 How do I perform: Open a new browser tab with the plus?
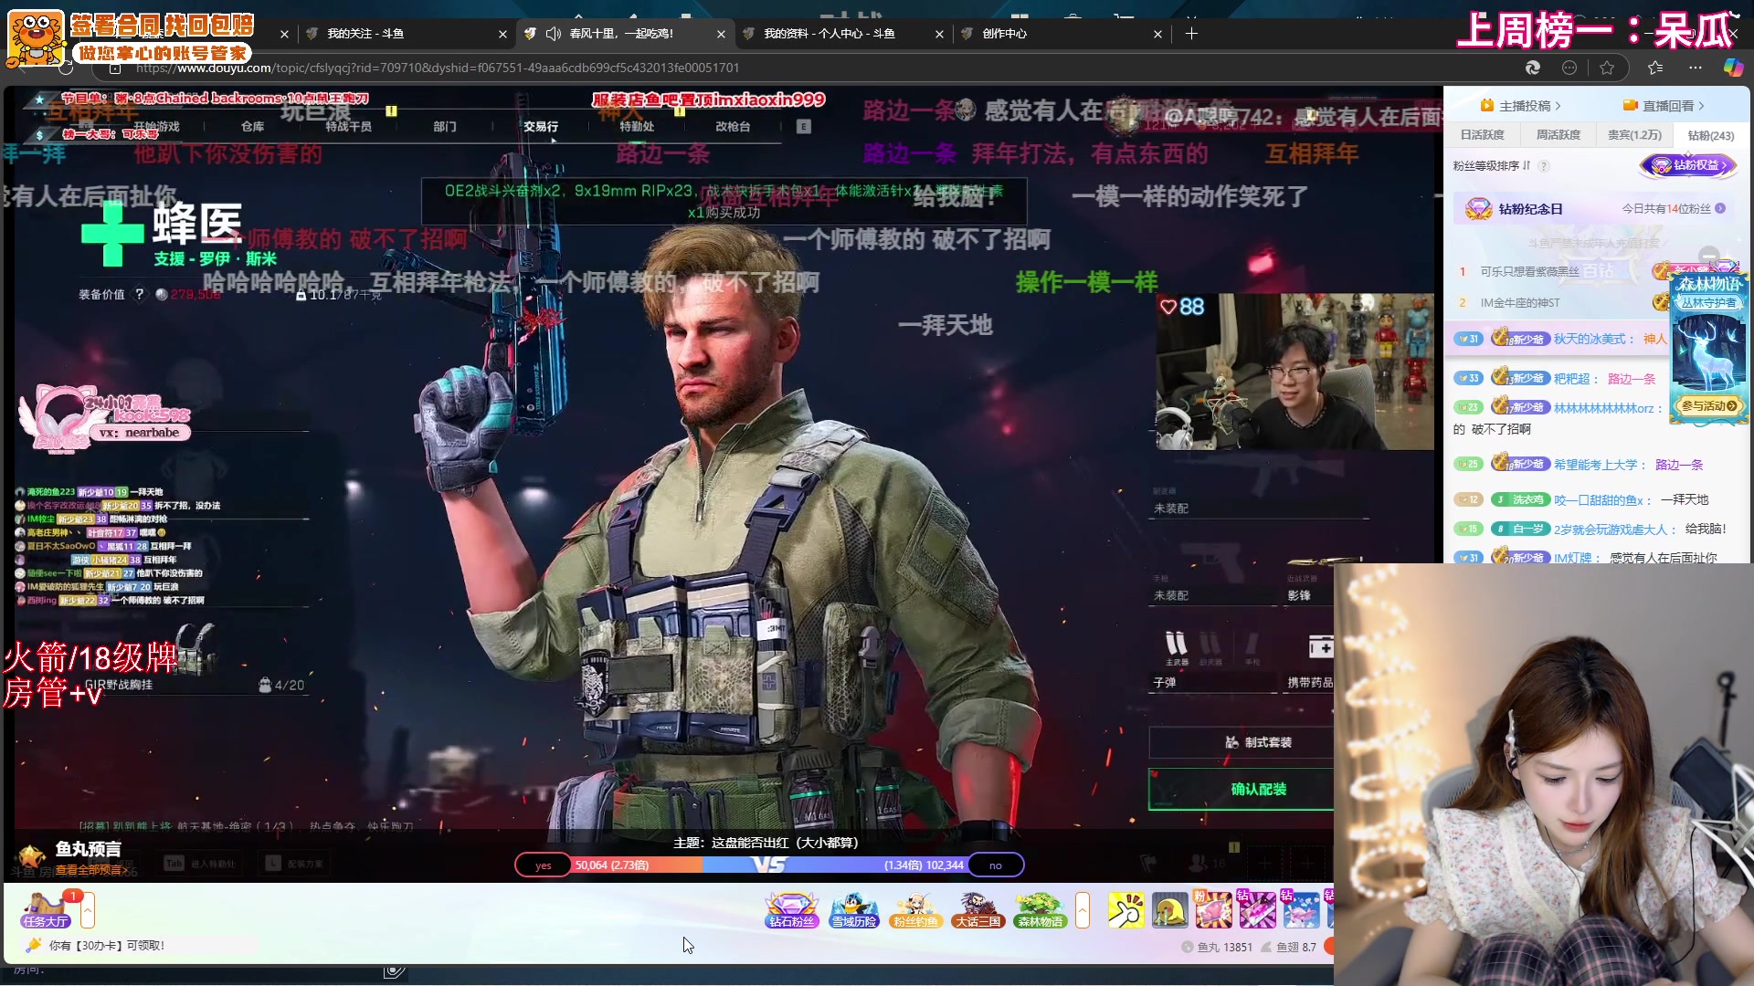click(1191, 34)
